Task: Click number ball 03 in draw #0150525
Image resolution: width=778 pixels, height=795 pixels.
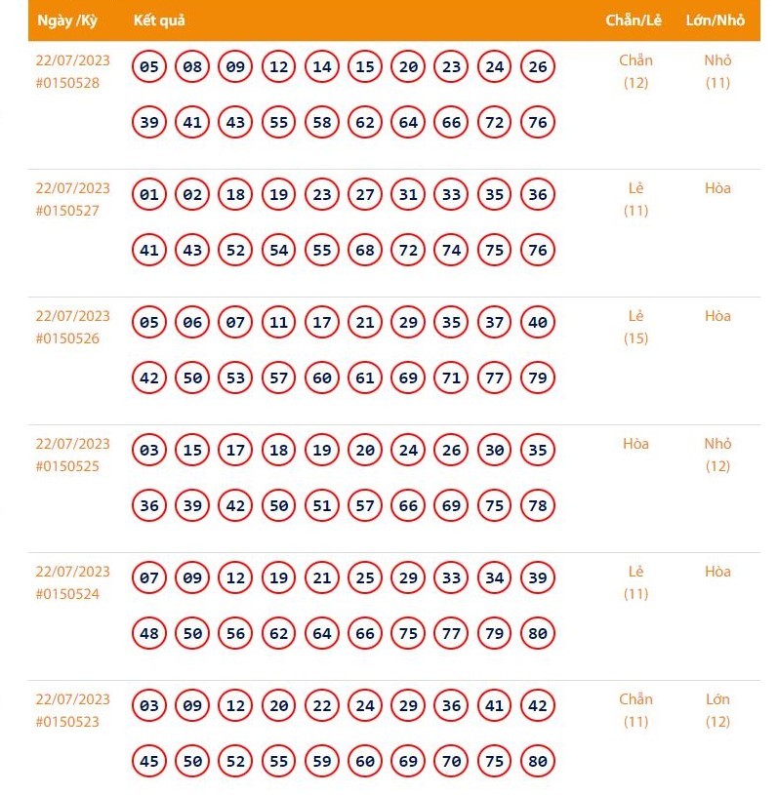Action: (x=149, y=451)
